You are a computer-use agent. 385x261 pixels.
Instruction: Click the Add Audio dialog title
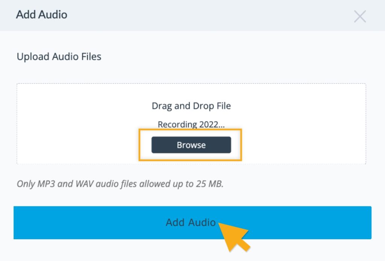point(41,14)
